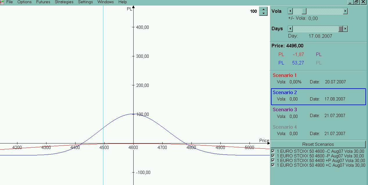
Task: Click the Days slider thumb
Action: click(x=341, y=29)
